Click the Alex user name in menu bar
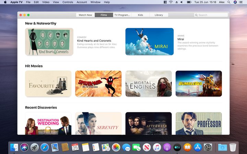This screenshot has height=154, width=247. click(222, 2)
